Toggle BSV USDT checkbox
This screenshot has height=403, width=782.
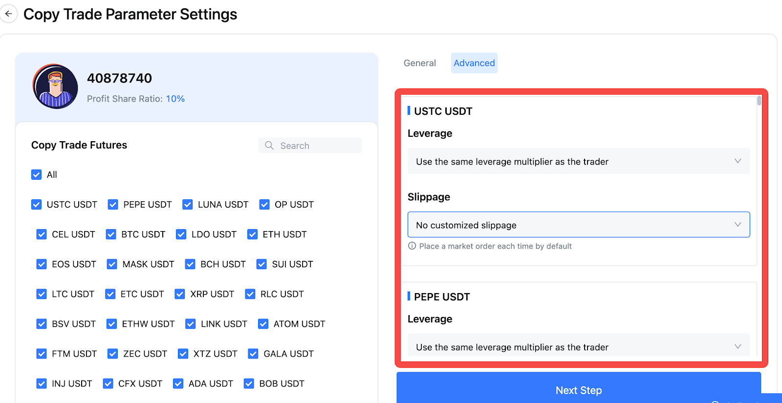click(42, 324)
